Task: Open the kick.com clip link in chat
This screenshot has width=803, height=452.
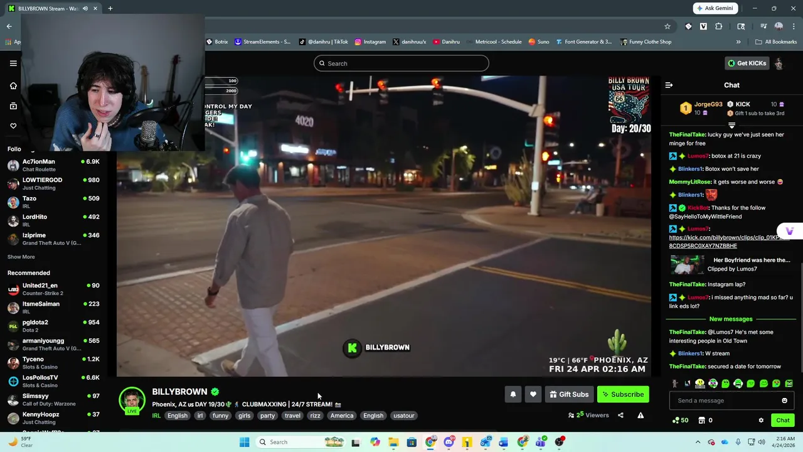Action: (x=730, y=242)
